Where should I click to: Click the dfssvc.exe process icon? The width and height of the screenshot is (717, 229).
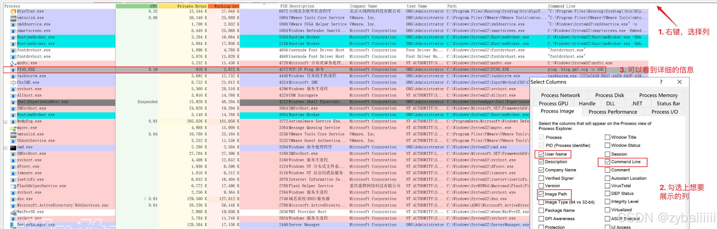coord(13,167)
